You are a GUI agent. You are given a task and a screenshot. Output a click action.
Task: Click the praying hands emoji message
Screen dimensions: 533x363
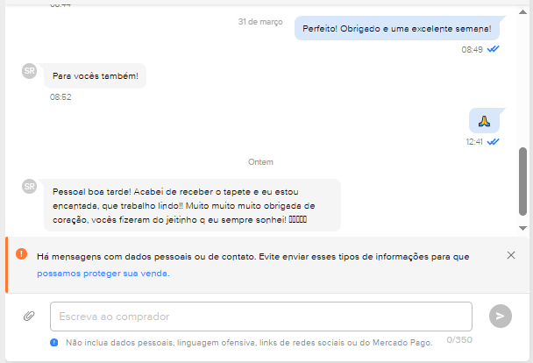point(484,121)
